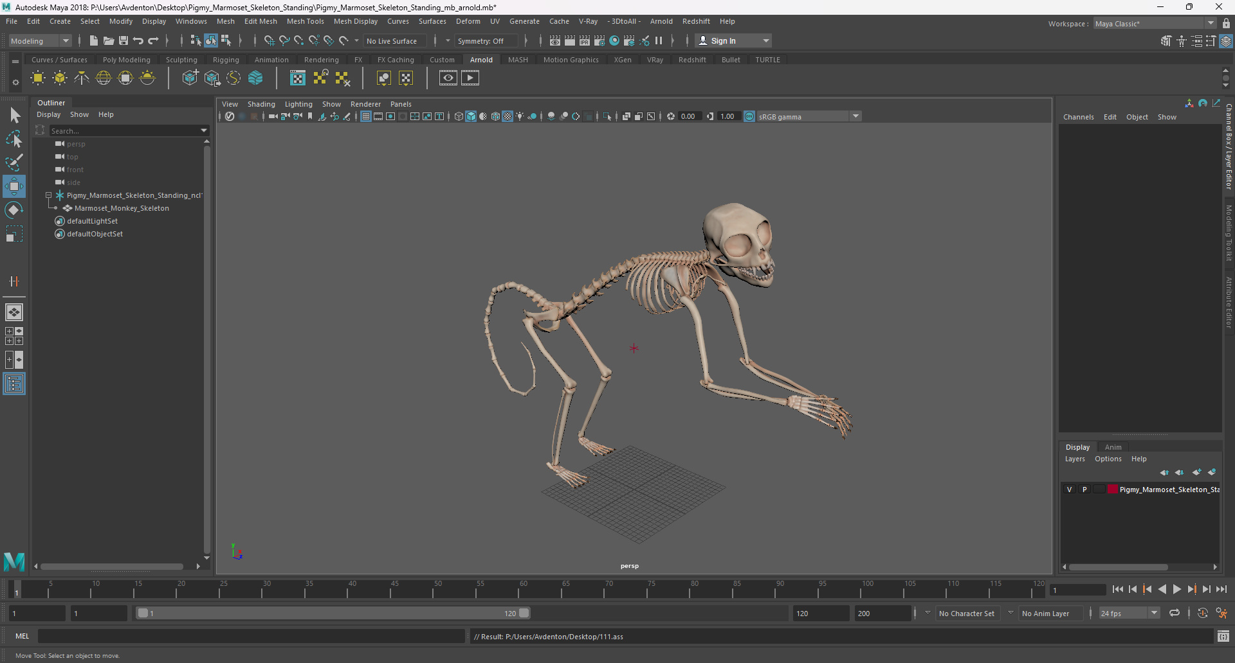
Task: Open the sRGB gamma view transform dropdown
Action: coord(809,116)
